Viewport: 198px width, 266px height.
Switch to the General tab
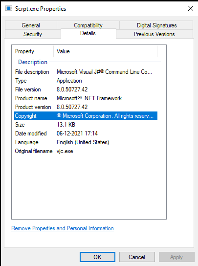[31, 25]
